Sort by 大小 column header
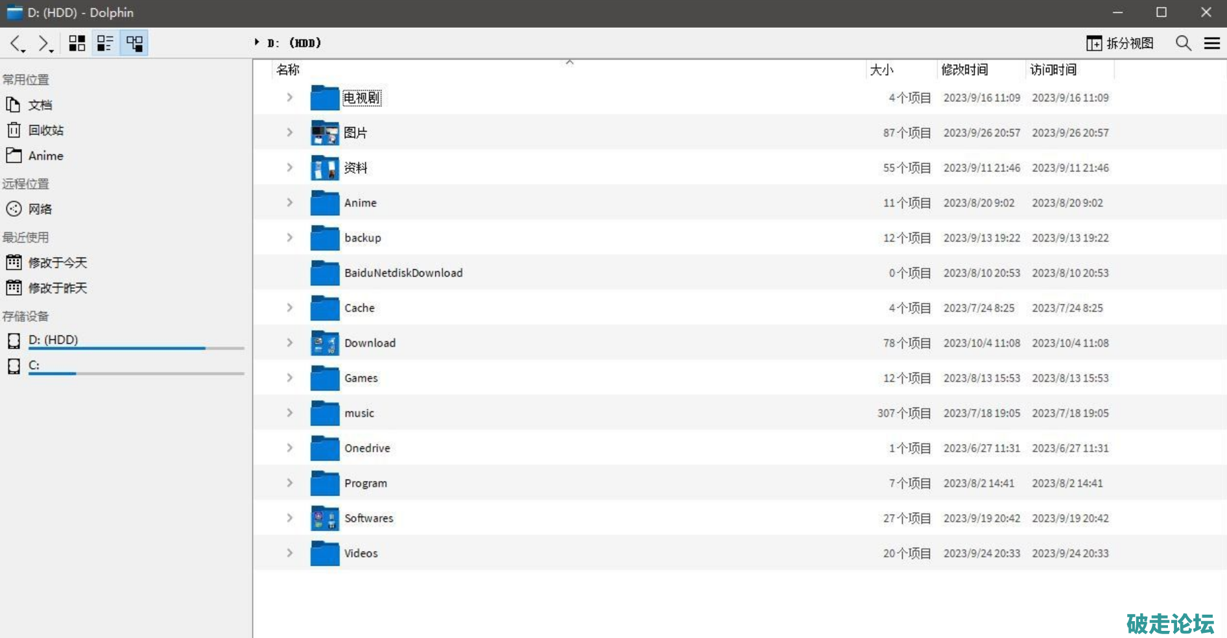 (x=881, y=69)
